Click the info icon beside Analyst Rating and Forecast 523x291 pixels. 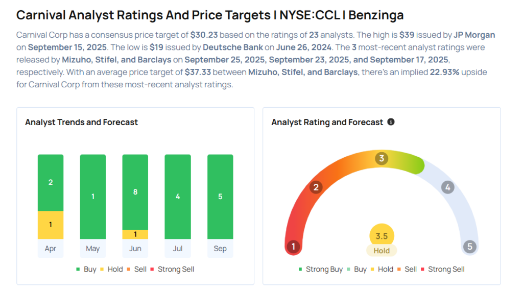click(391, 122)
